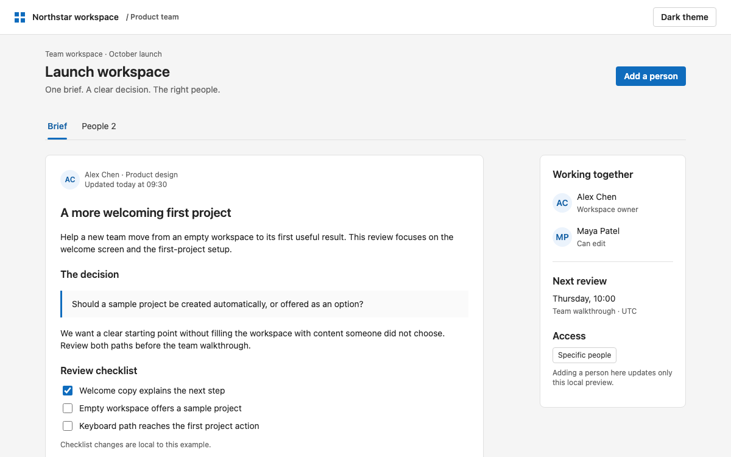Click the sample project question quote
Screen dimensions: 731x457
tap(264, 304)
